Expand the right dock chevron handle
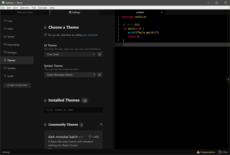Screen dimensions: 230x155 point(228,79)
